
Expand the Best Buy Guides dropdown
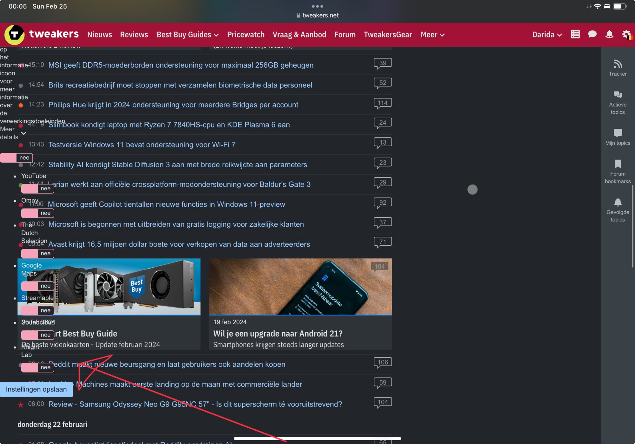pyautogui.click(x=187, y=34)
